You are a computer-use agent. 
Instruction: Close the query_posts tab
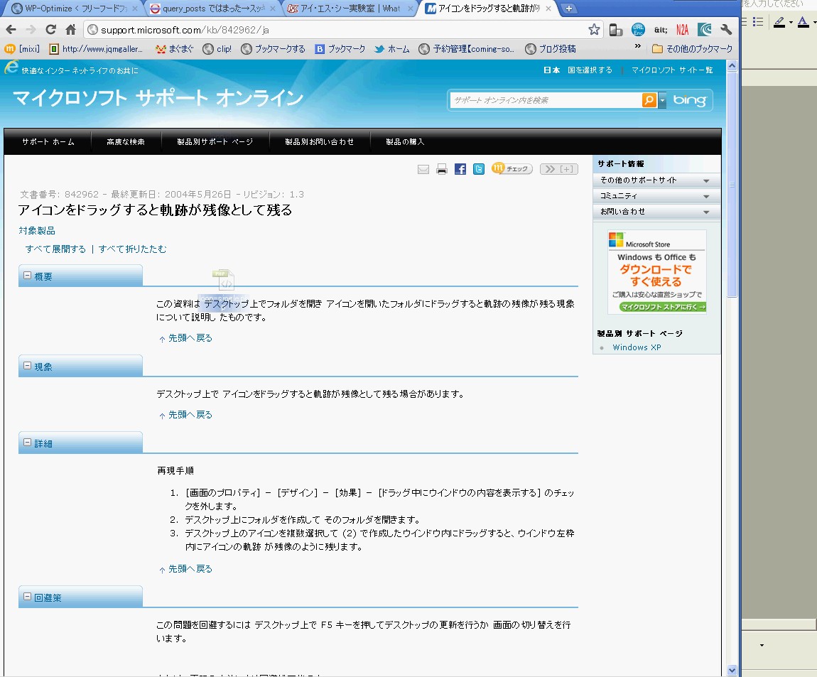point(273,9)
